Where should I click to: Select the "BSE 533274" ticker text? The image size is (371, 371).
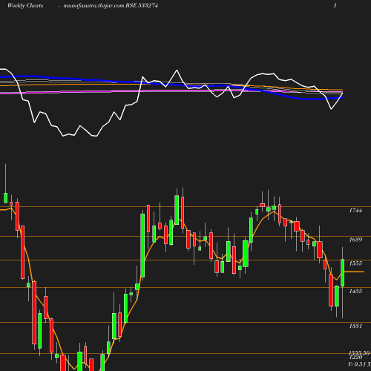(x=142, y=5)
